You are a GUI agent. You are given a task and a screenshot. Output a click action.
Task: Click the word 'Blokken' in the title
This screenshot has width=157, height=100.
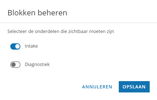[22, 13]
